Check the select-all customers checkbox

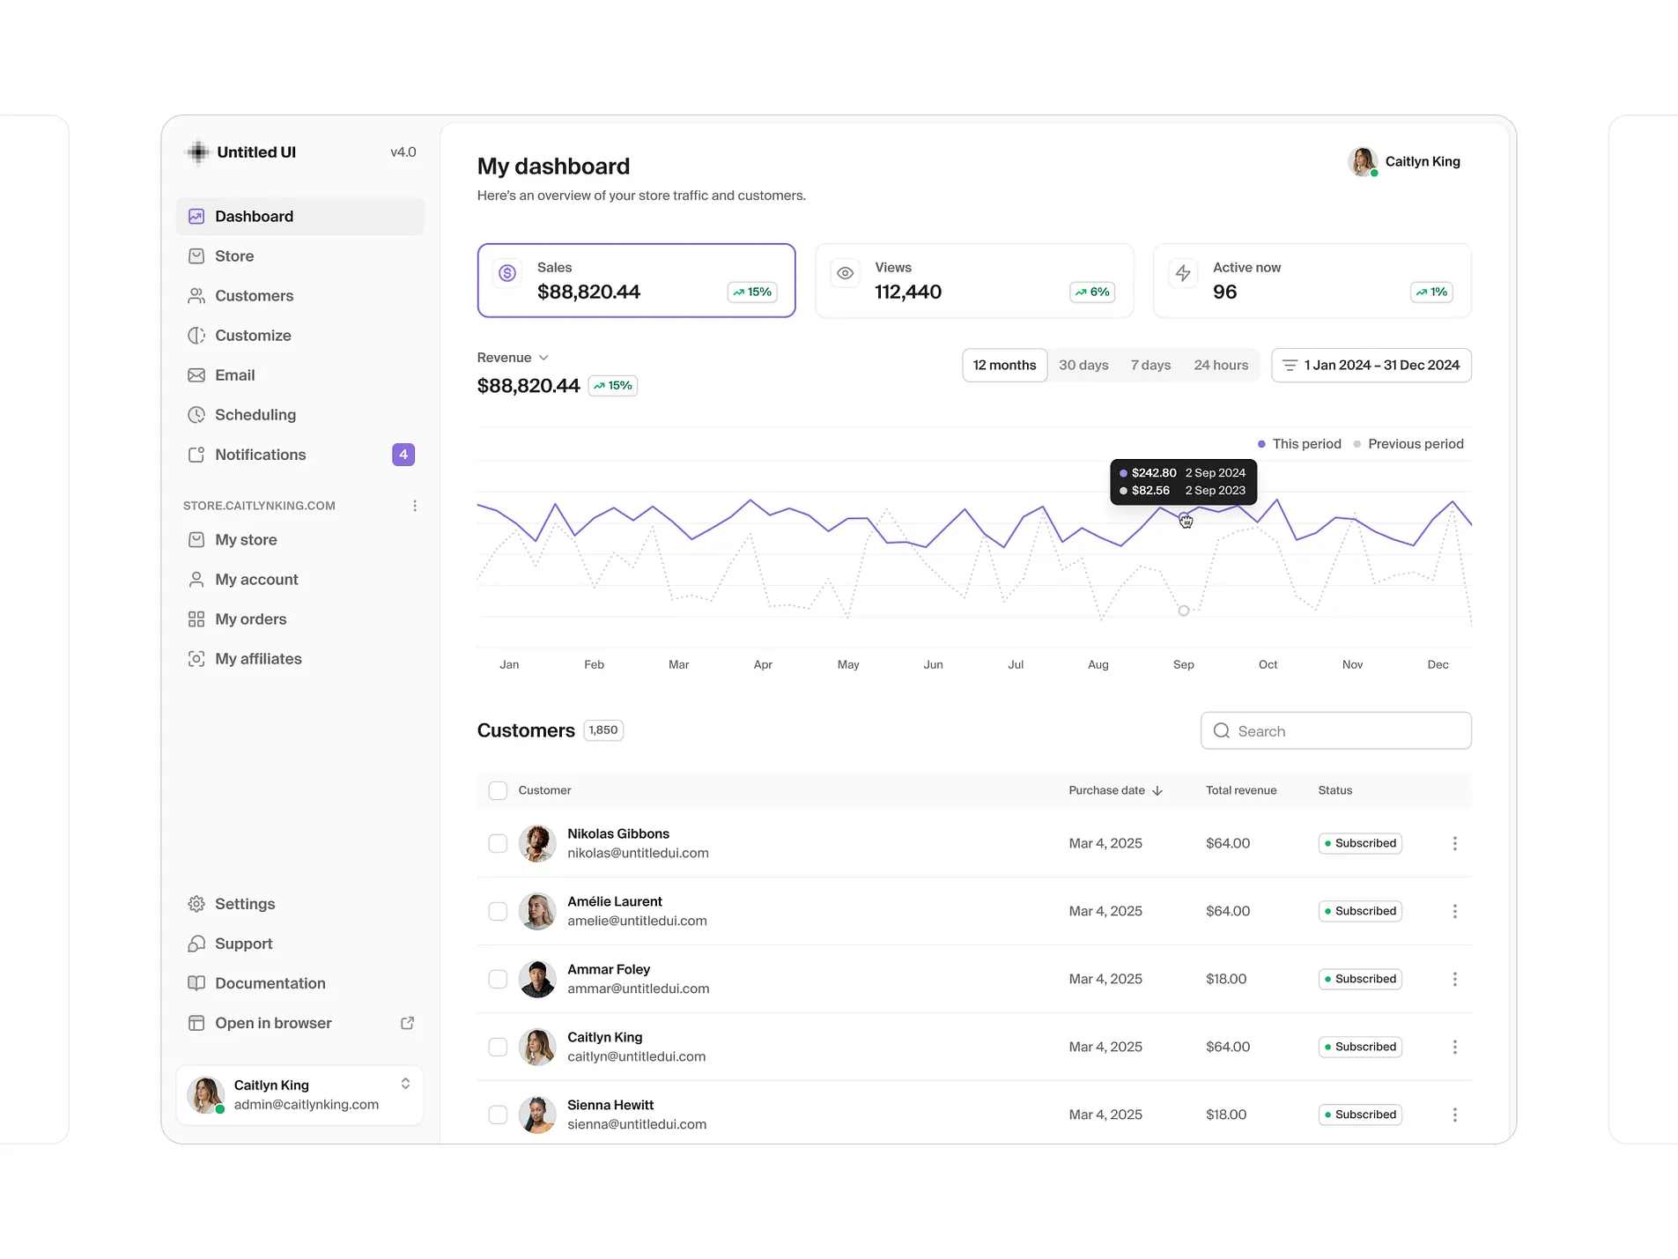498,790
